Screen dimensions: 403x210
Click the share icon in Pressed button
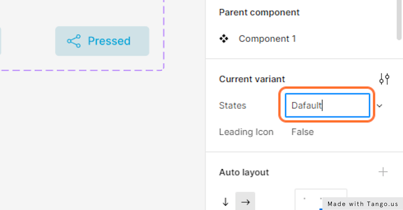pos(74,41)
